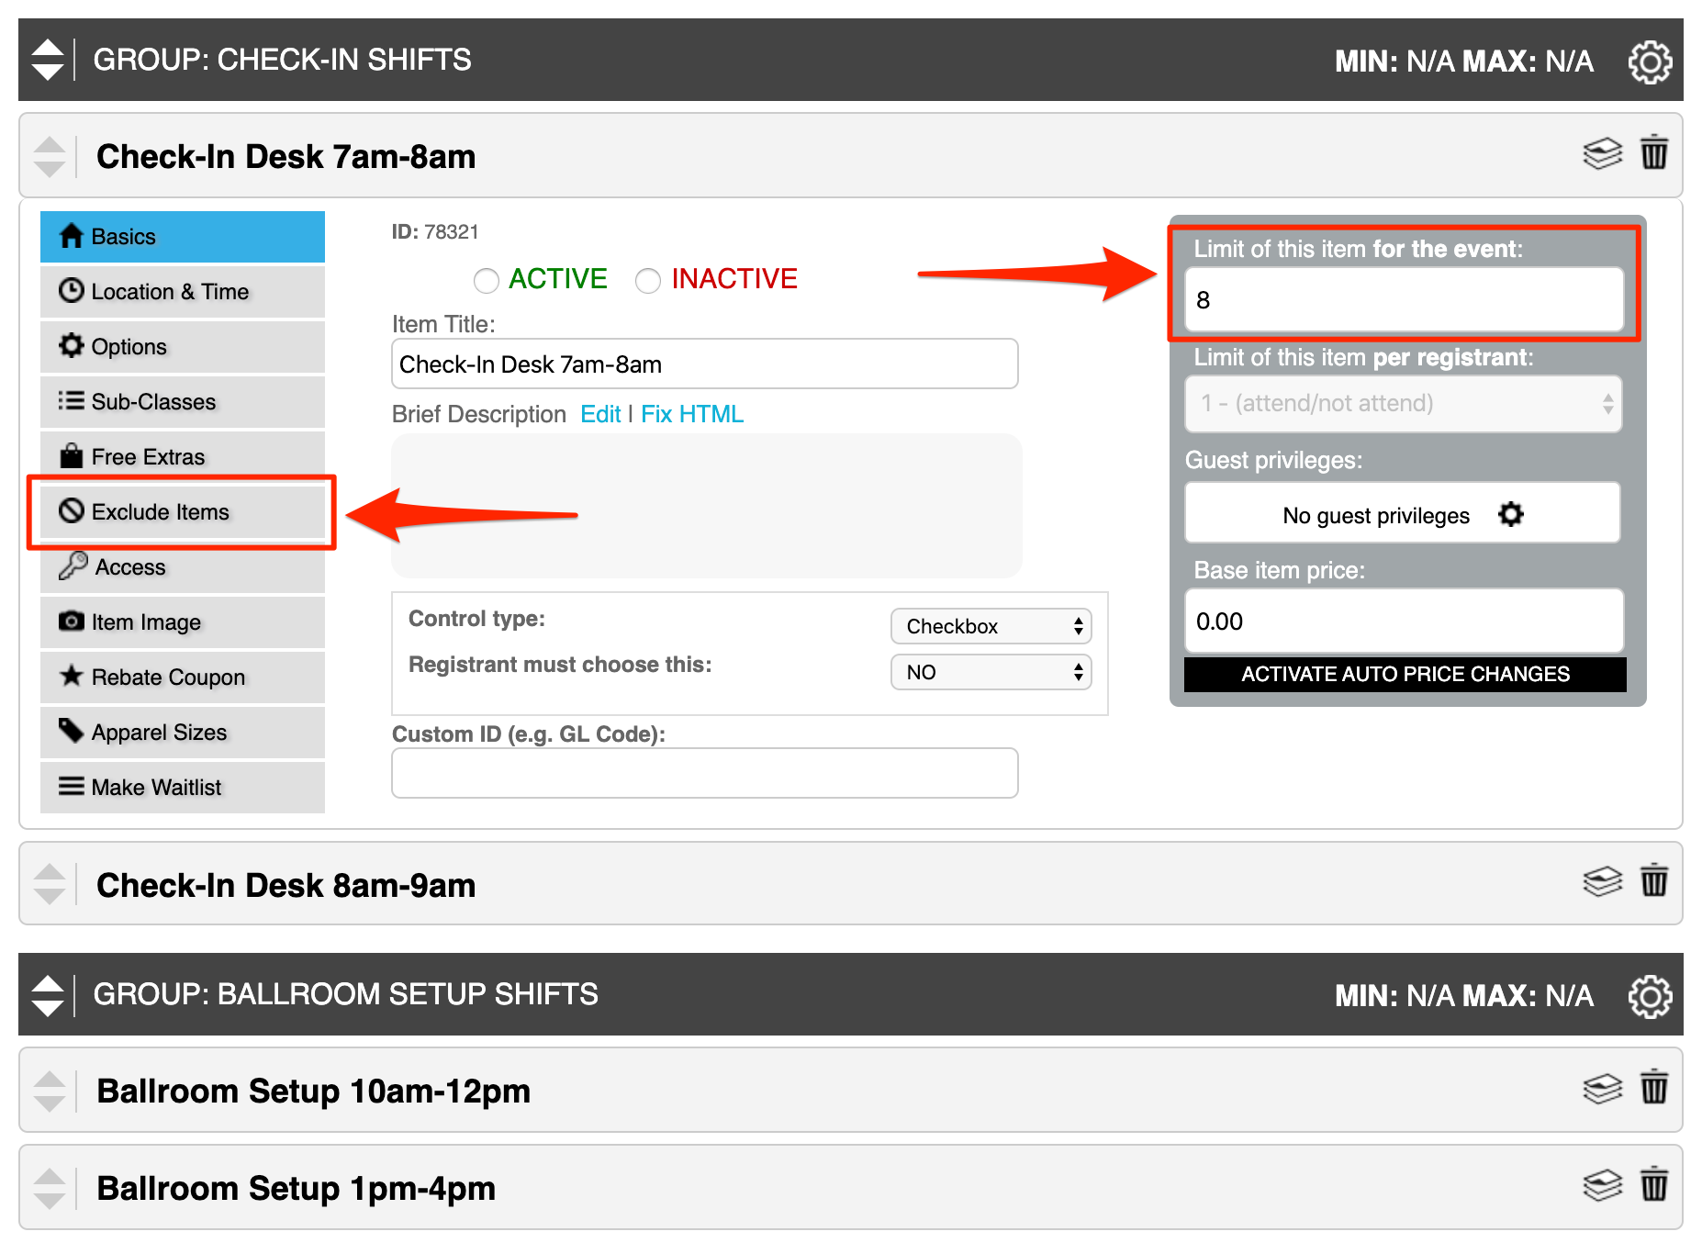The image size is (1702, 1254).
Task: Open the Item Image tab
Action: coord(183,622)
